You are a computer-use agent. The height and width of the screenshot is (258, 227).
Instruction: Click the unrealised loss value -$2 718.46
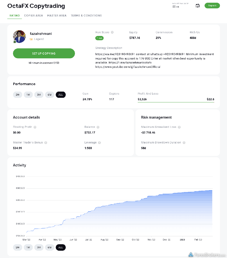click(x=148, y=133)
